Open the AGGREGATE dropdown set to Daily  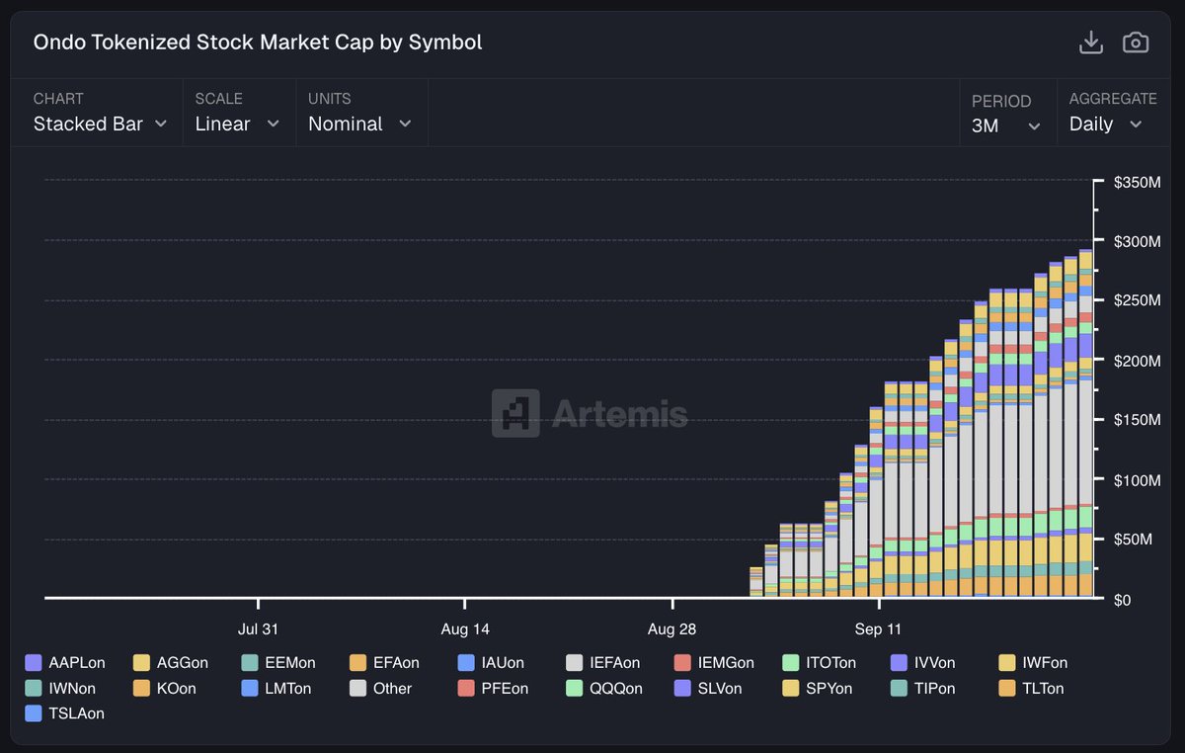point(1106,124)
